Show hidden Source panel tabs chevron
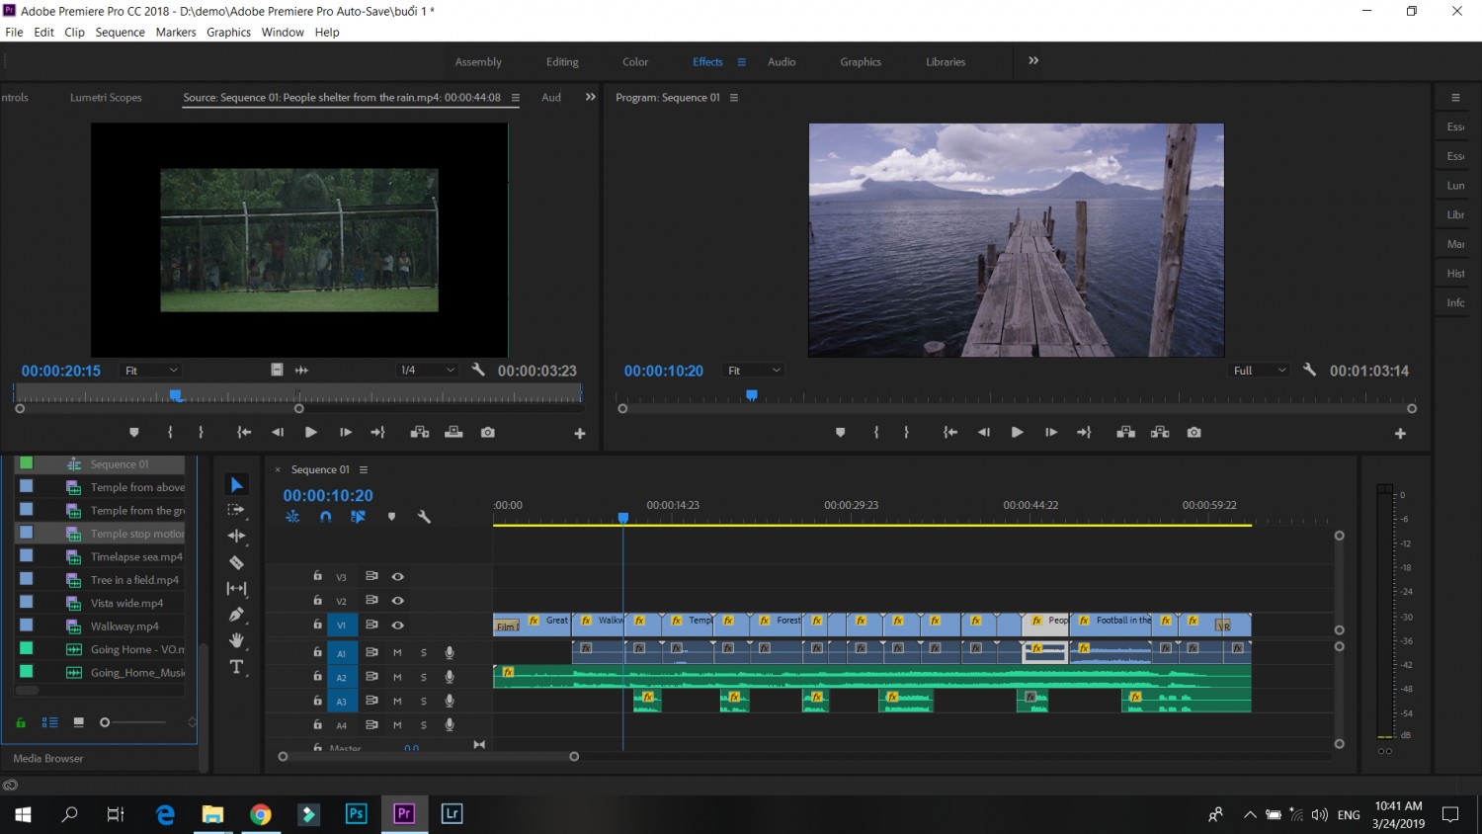The width and height of the screenshot is (1482, 834). point(591,97)
